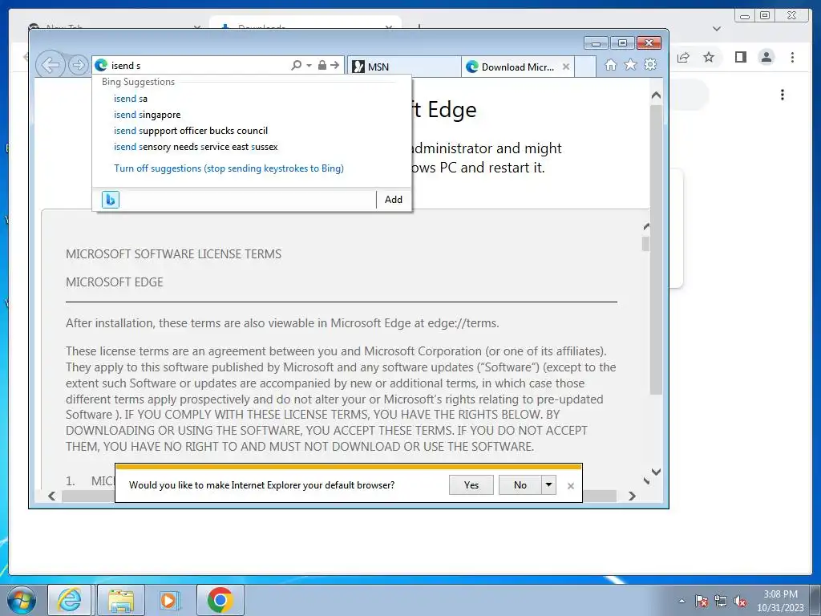Click Chrome share page icon
The image size is (821, 616).
(x=683, y=57)
